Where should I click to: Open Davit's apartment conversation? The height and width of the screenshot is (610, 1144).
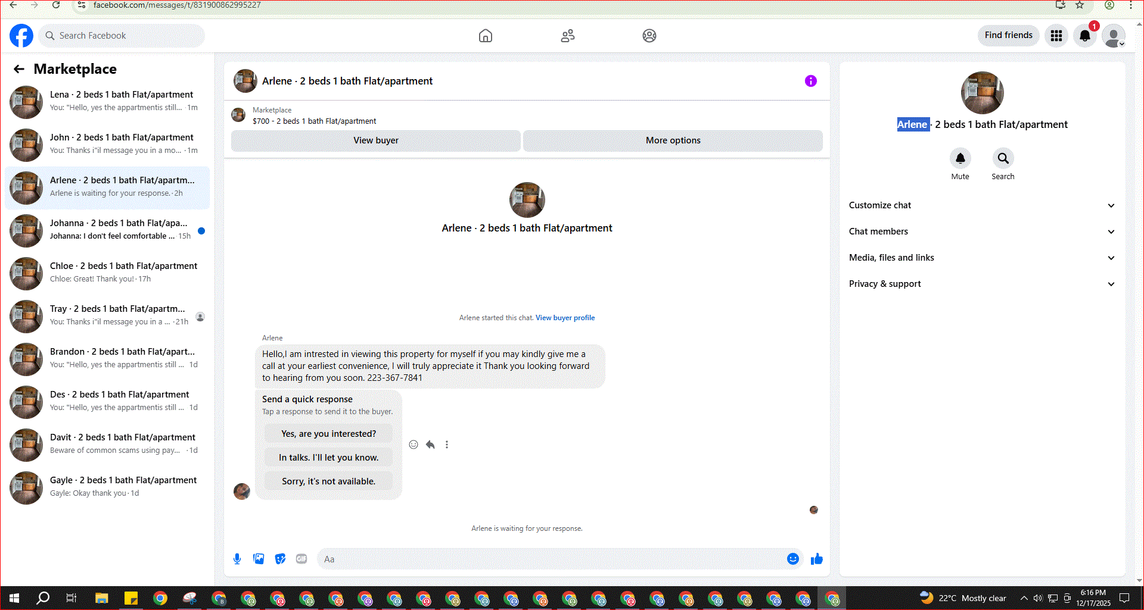107,445
